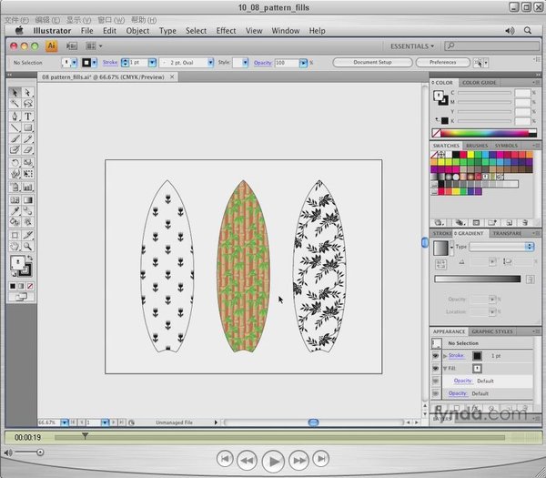Select the Type tool

click(x=28, y=117)
